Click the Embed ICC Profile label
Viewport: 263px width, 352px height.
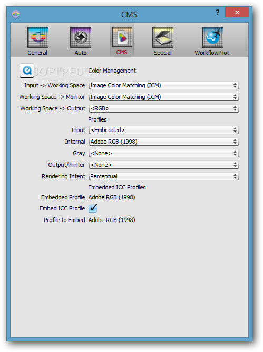tap(62, 208)
